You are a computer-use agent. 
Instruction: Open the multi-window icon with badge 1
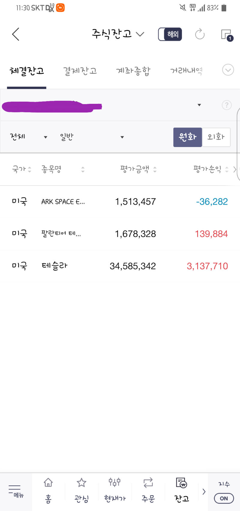227,35
